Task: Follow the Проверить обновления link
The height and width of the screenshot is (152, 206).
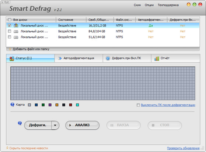Action: pyautogui.click(x=183, y=148)
